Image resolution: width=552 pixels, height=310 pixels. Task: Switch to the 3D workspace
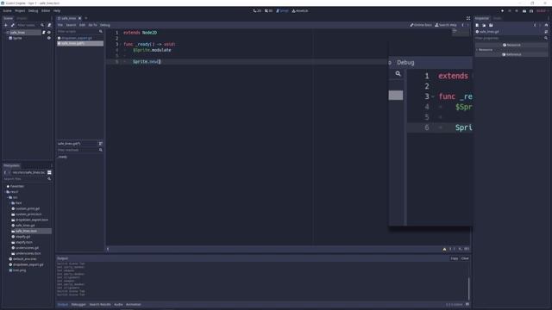point(268,11)
